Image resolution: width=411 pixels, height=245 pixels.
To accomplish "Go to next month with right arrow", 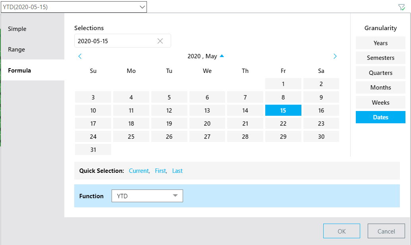I will tap(335, 56).
